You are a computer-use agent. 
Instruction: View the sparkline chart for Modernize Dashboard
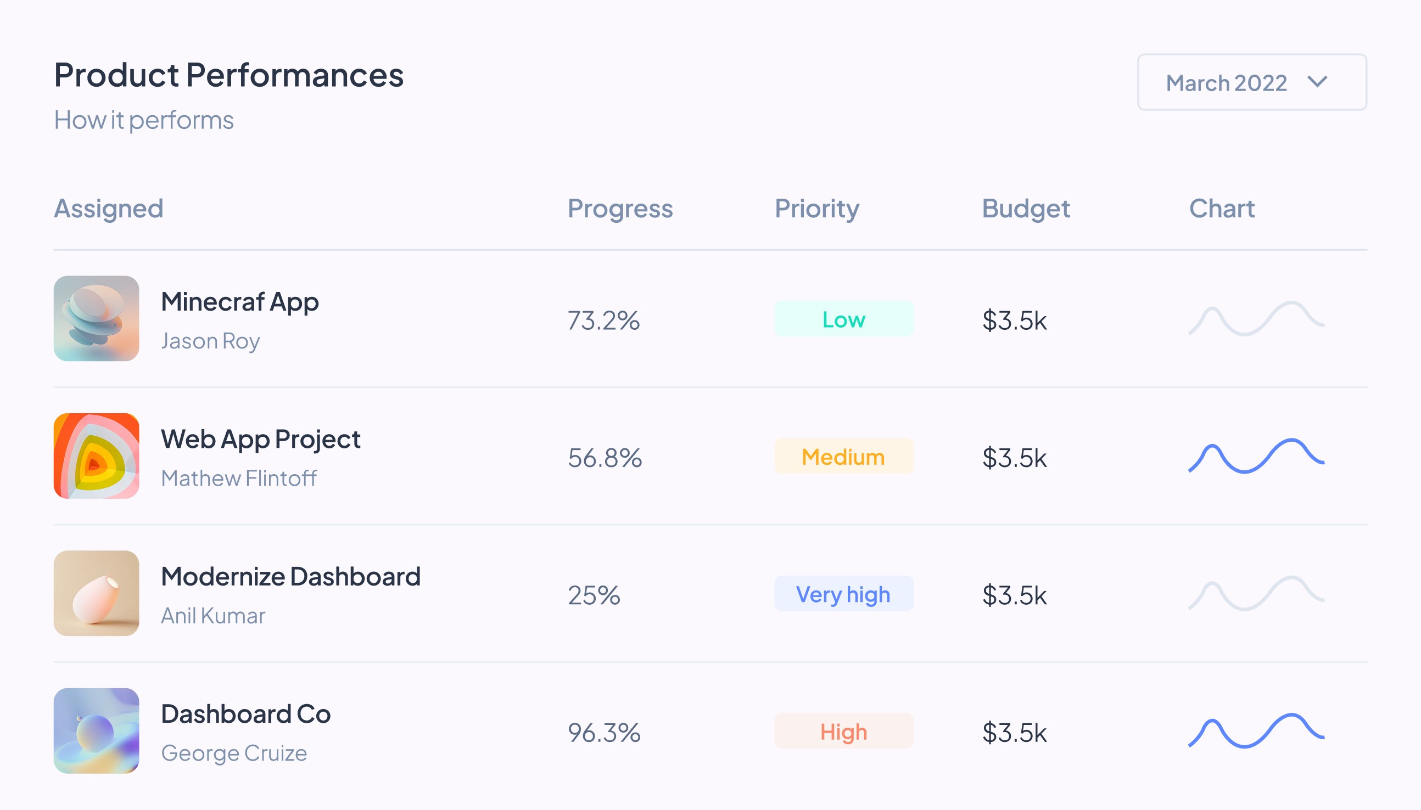(1256, 594)
